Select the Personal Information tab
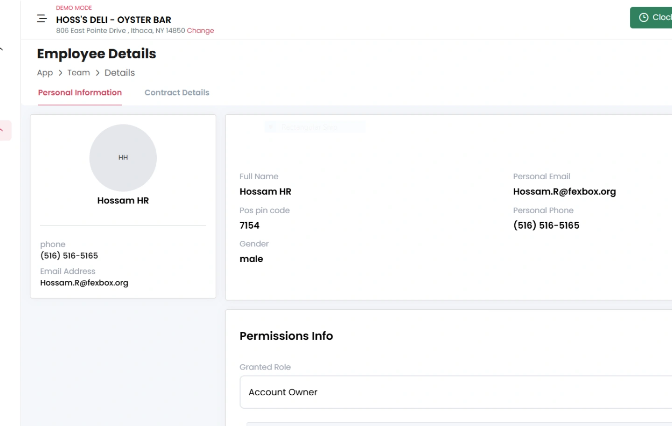The image size is (672, 426). [80, 92]
